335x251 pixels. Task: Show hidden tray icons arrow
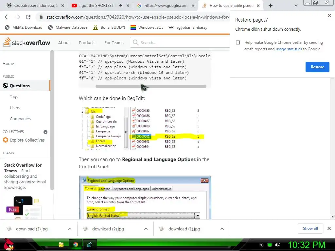(261, 245)
